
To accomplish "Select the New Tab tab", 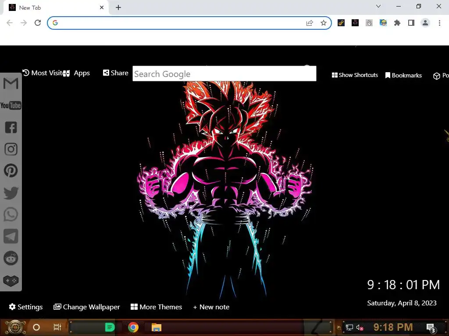I will [x=56, y=8].
